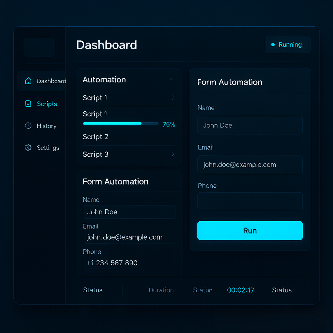This screenshot has width=333, height=333.
Task: Click the cyan Running status dot
Action: (x=273, y=45)
